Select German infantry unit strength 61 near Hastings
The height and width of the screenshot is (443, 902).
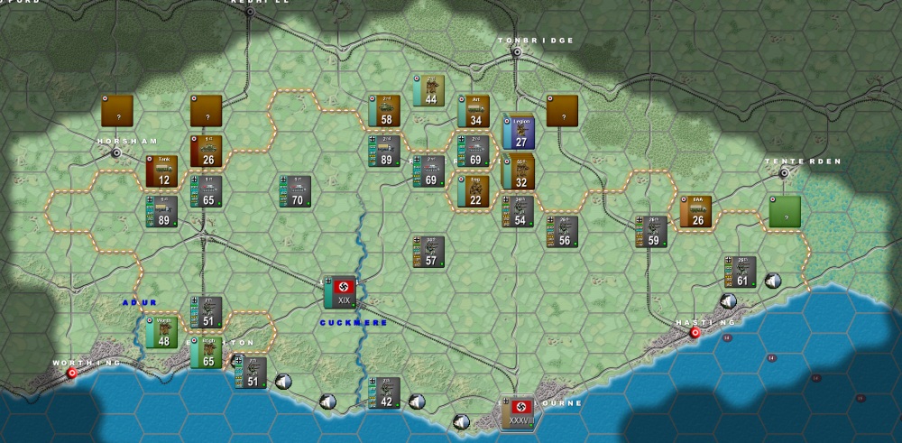[x=741, y=272]
